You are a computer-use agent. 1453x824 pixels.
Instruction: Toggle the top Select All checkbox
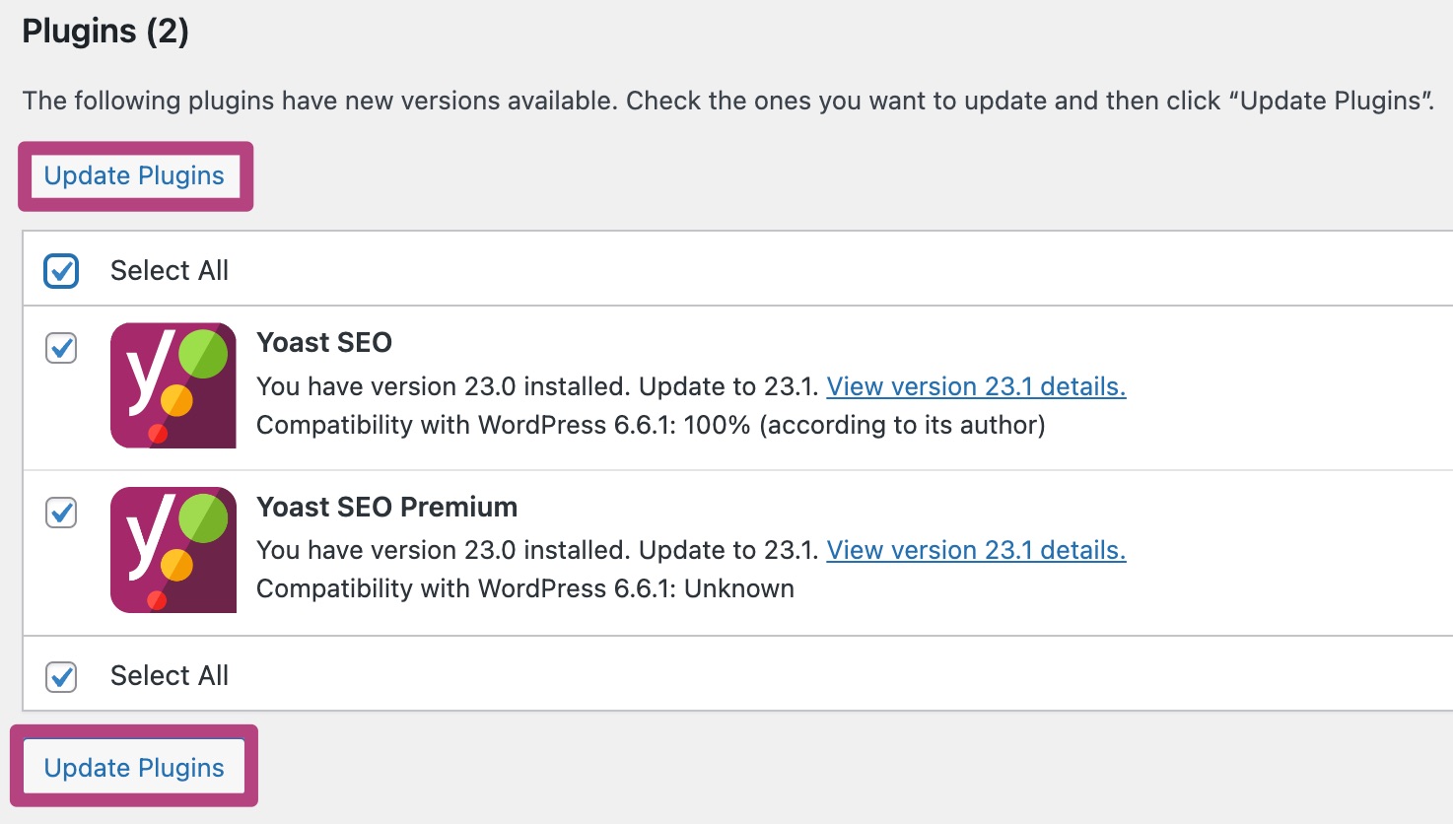point(61,271)
